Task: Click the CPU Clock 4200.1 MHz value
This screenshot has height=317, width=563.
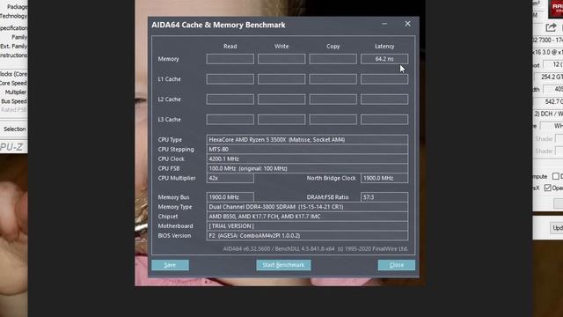Action: (307, 158)
